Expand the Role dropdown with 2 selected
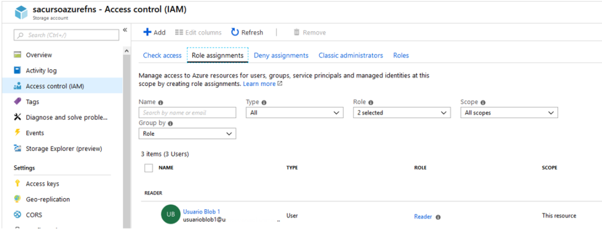 tap(402, 113)
